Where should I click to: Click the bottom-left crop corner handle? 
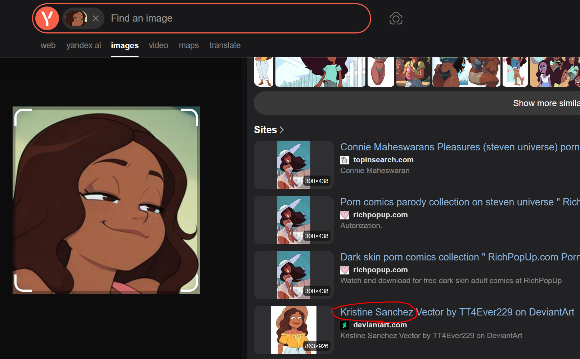22,283
